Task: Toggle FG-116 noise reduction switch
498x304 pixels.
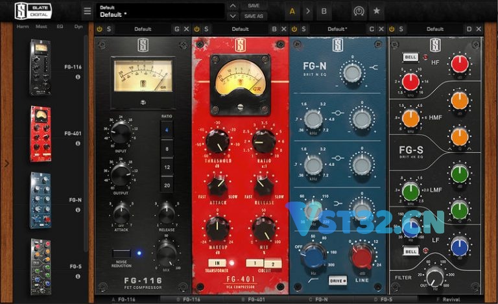Action: point(121,253)
